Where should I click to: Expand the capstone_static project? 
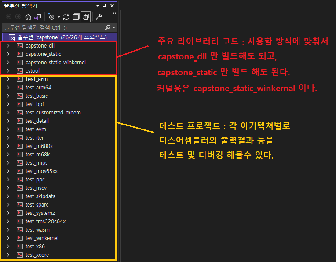8,54
